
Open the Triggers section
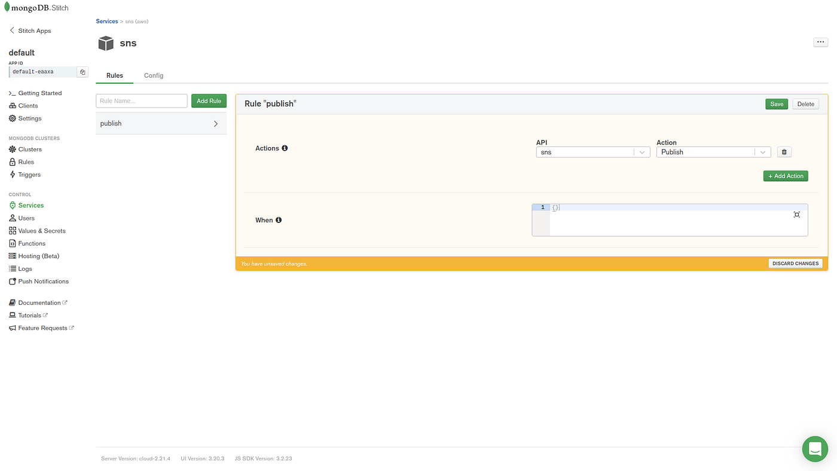[x=29, y=174]
